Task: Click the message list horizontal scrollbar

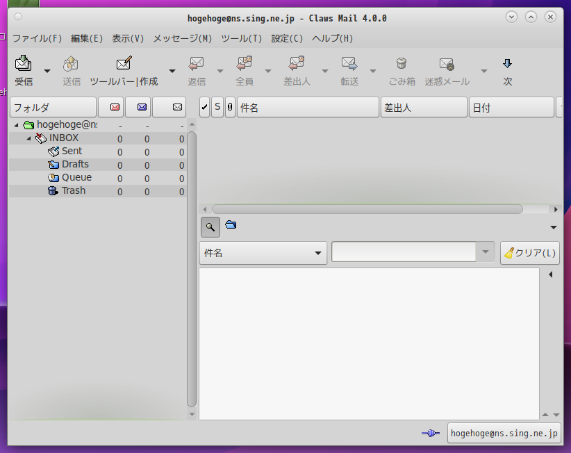Action: (367, 209)
